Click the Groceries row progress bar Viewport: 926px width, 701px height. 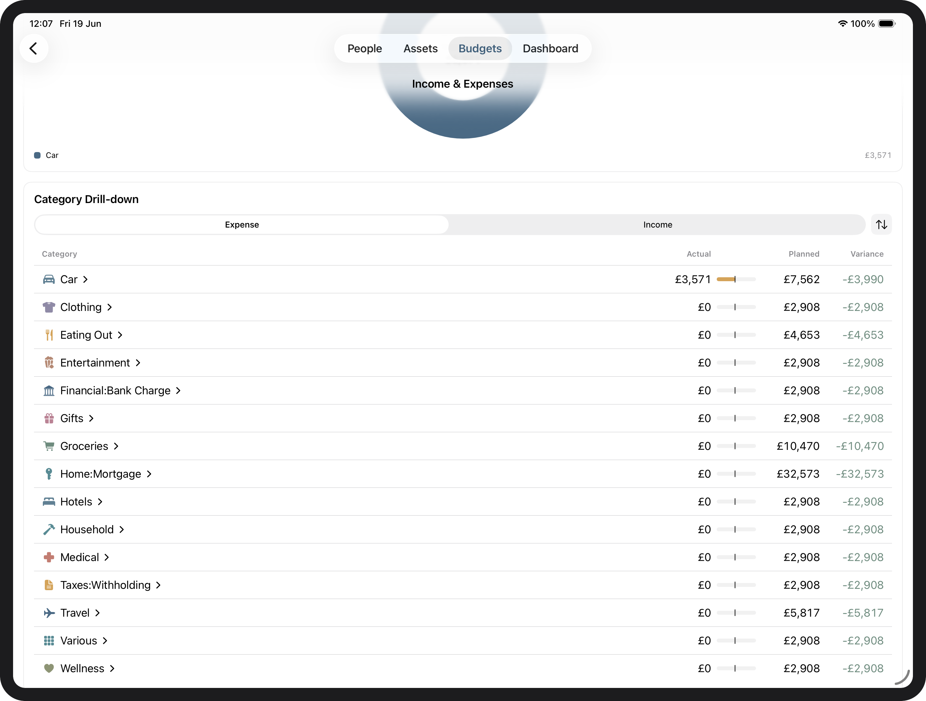(x=736, y=446)
